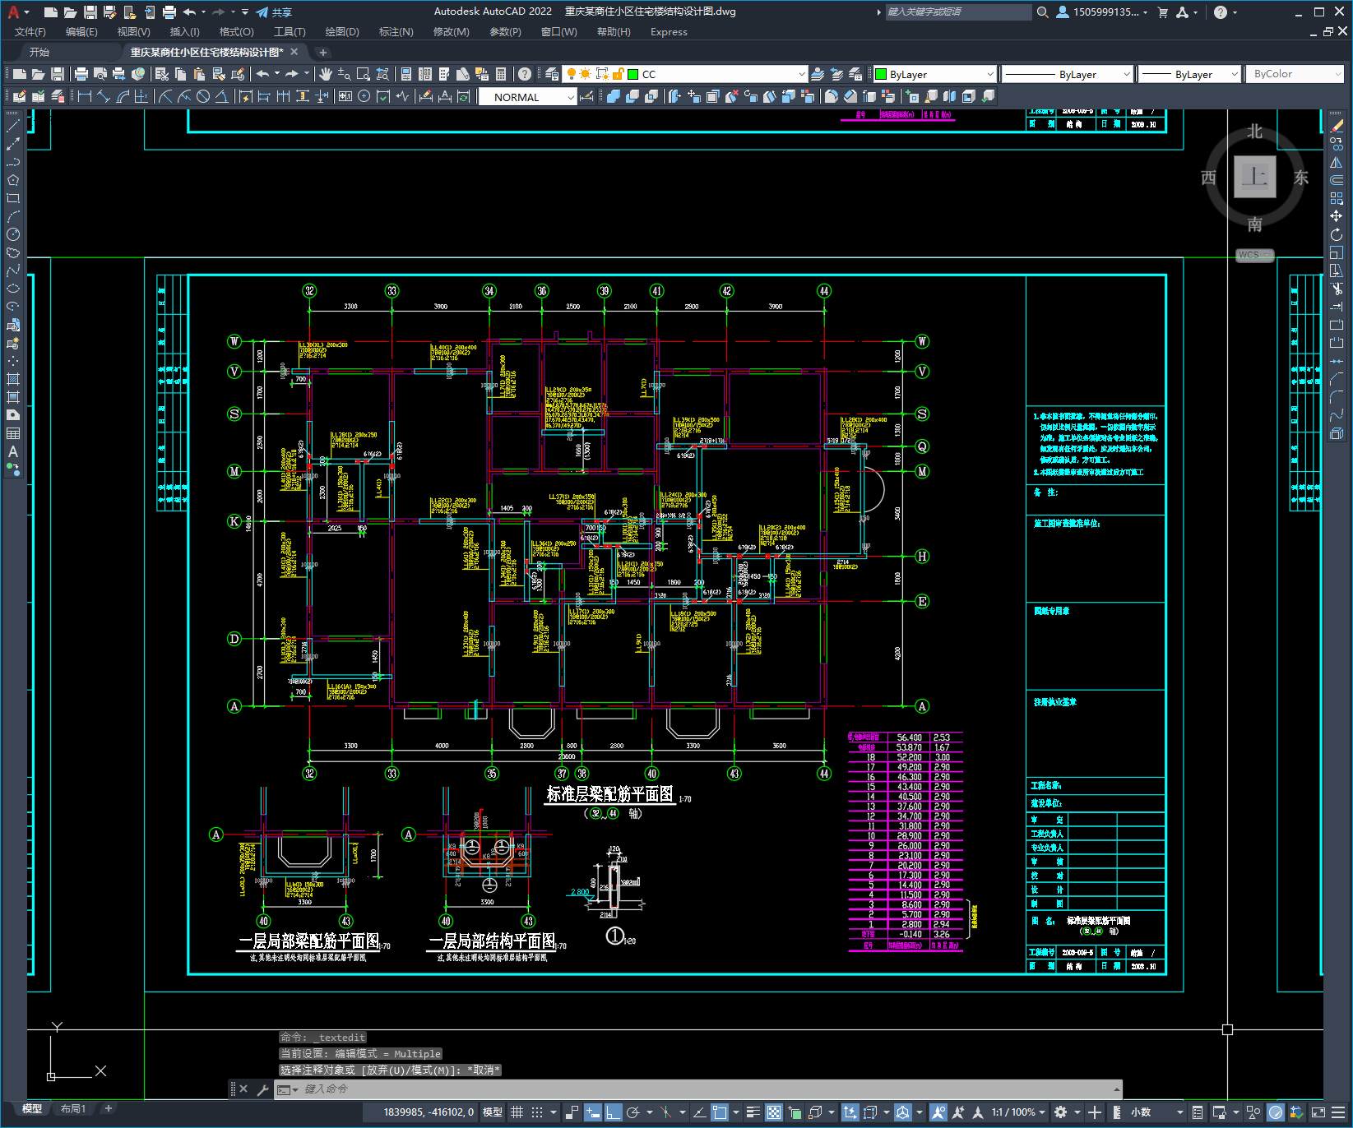The width and height of the screenshot is (1353, 1128).
Task: Toggle snap mode in status bar
Action: click(x=537, y=1112)
